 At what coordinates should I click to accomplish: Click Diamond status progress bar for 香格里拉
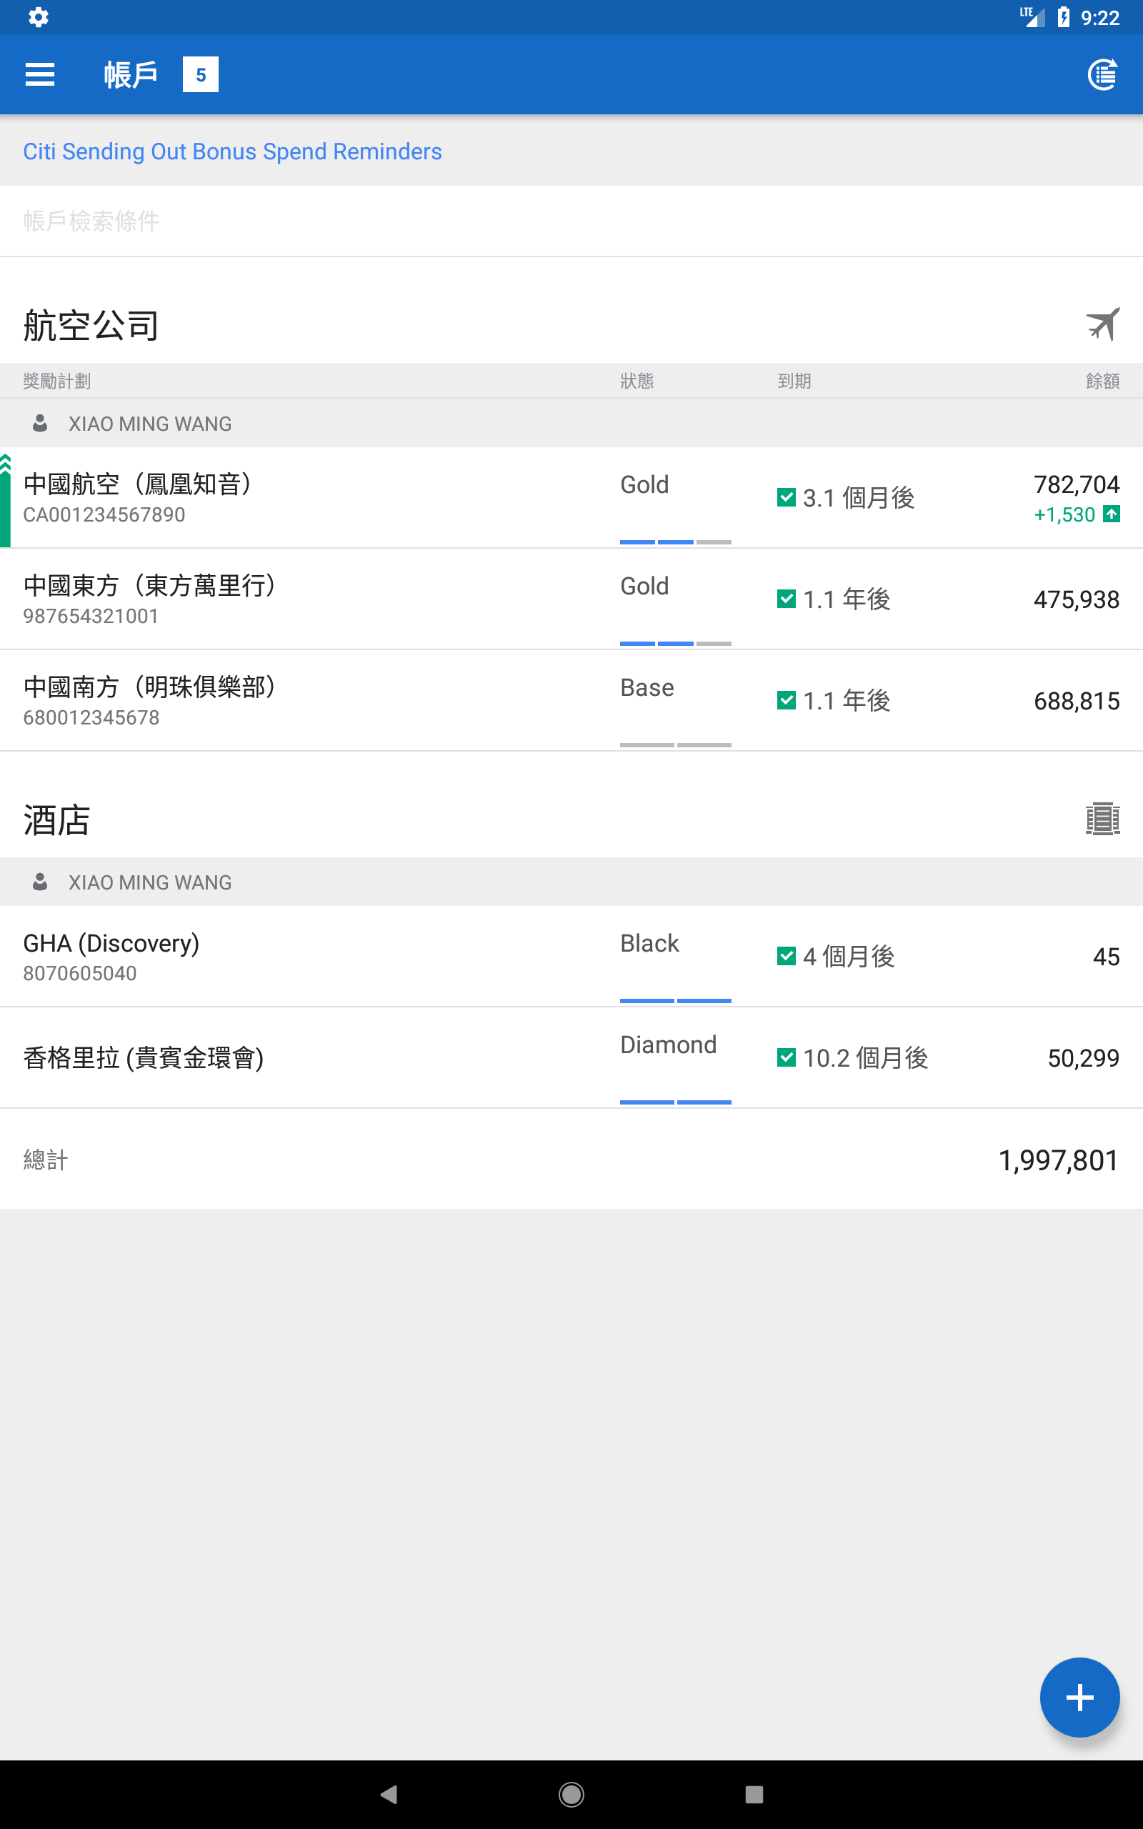click(675, 1102)
